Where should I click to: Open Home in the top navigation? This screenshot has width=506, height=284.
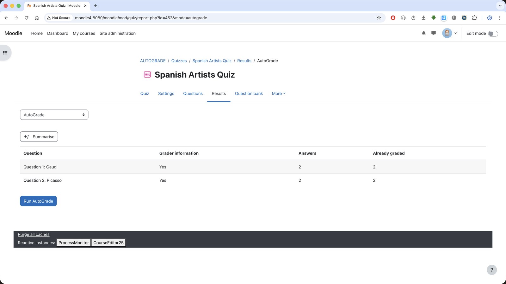(37, 33)
